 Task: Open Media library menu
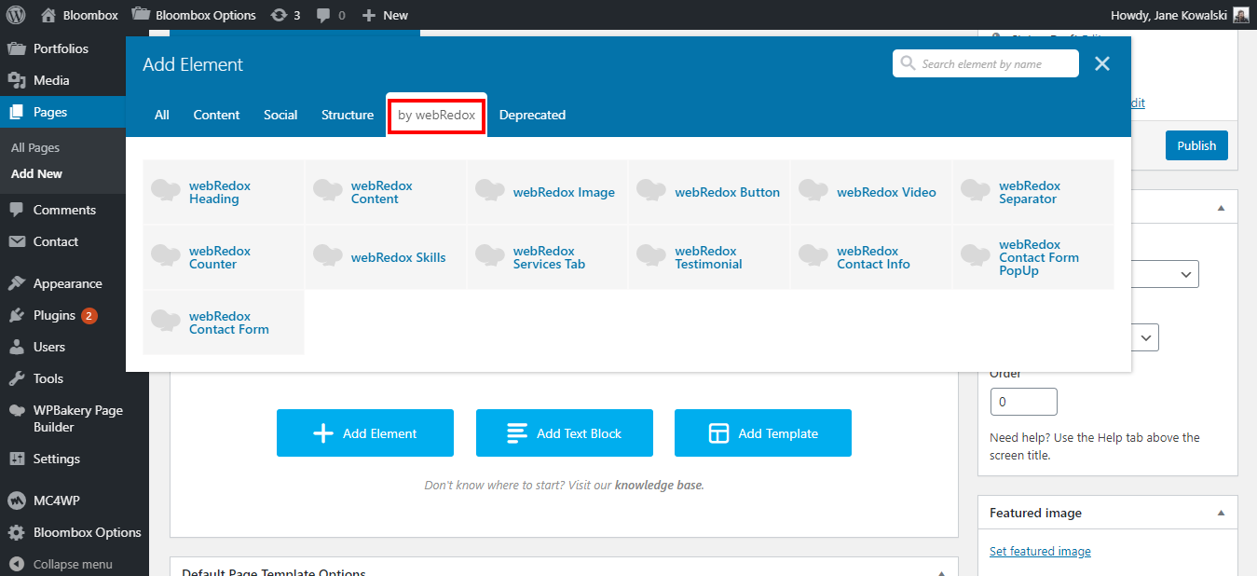click(x=51, y=80)
